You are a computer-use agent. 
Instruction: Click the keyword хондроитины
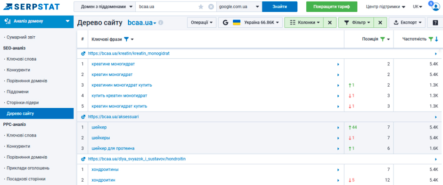pos(105,170)
